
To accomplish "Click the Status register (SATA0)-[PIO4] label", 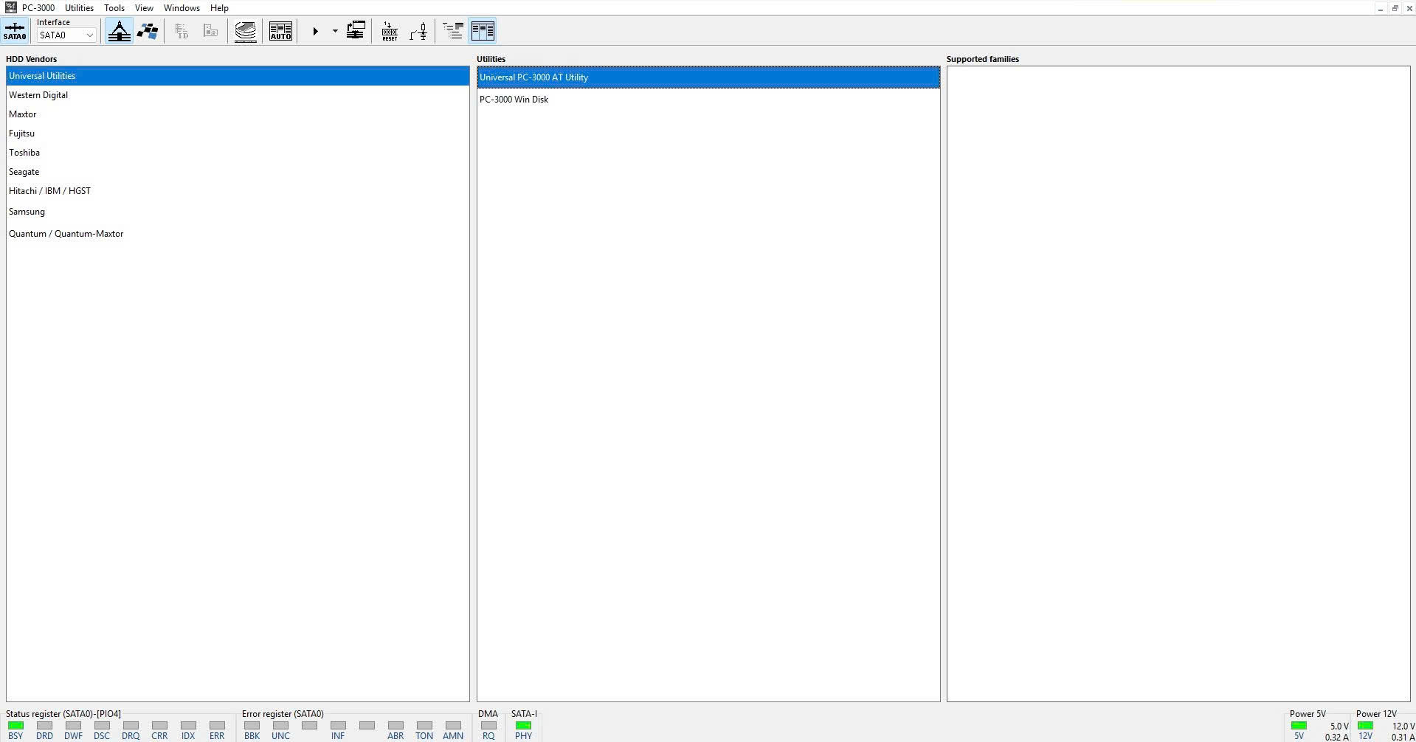I will (63, 714).
